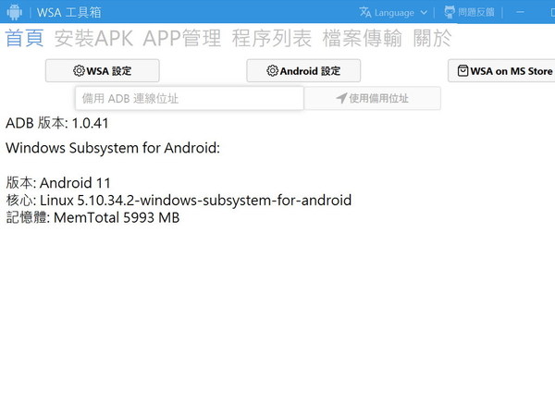The width and height of the screenshot is (555, 416).
Task: Click the Language dropdown chevron arrow
Action: pos(424,13)
